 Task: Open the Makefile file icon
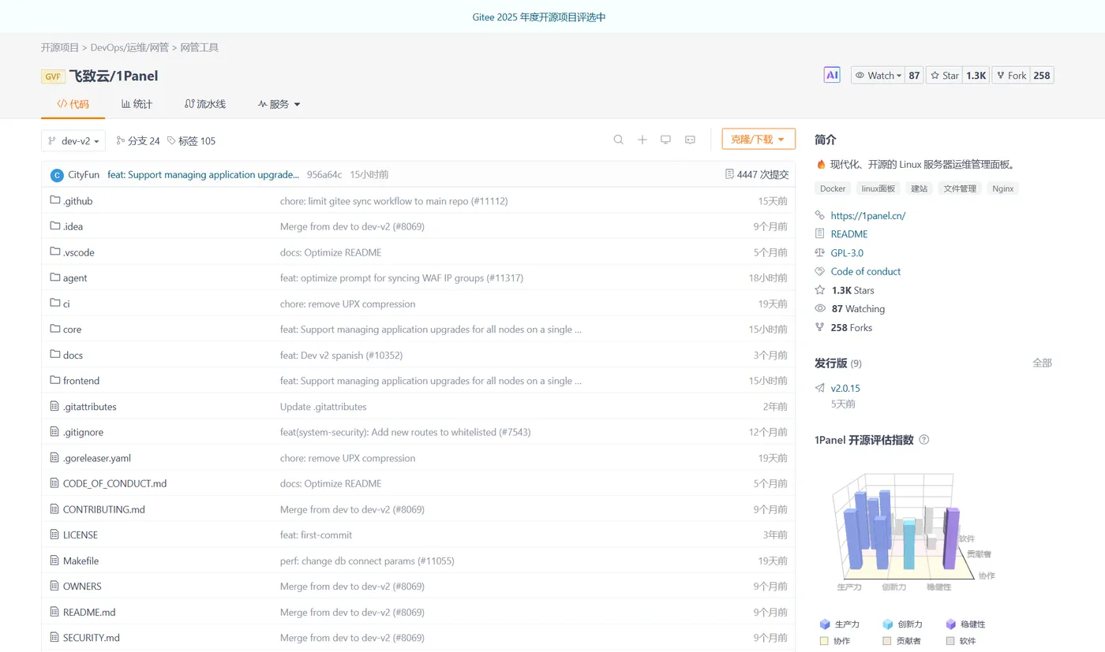point(55,561)
